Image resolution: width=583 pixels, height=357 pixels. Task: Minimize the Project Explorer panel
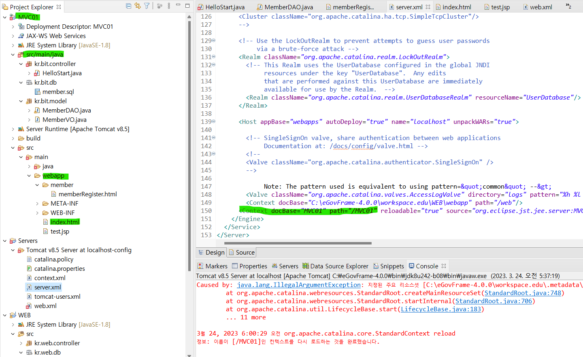(178, 6)
